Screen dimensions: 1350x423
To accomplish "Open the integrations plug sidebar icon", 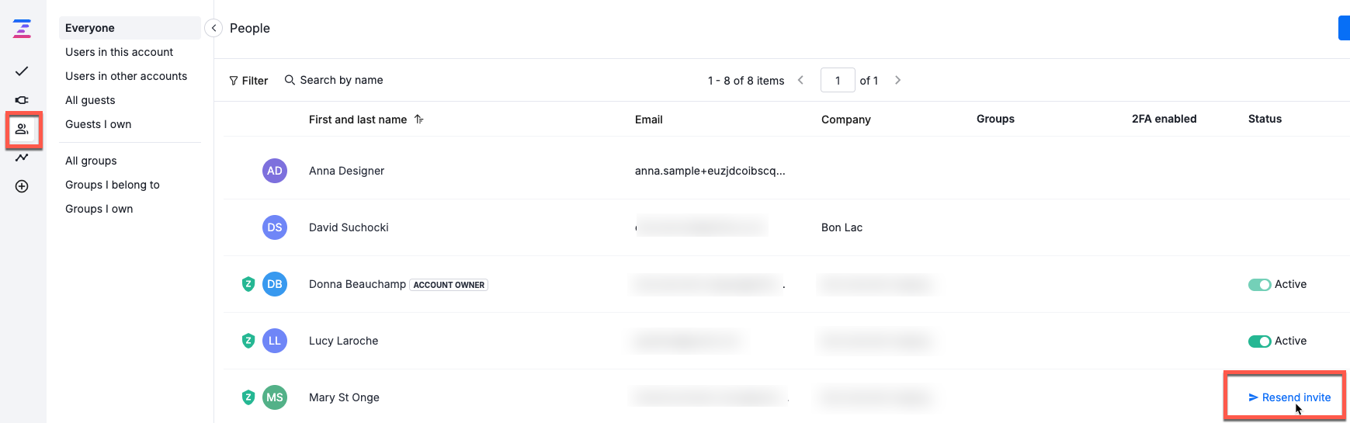I will pos(22,100).
